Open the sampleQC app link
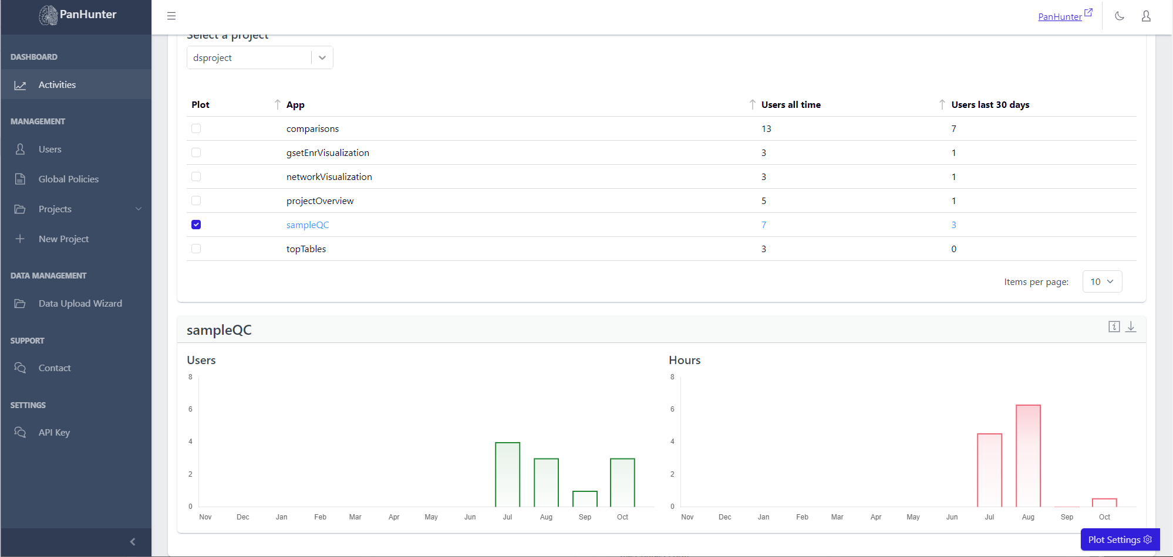The image size is (1173, 557). 307,225
